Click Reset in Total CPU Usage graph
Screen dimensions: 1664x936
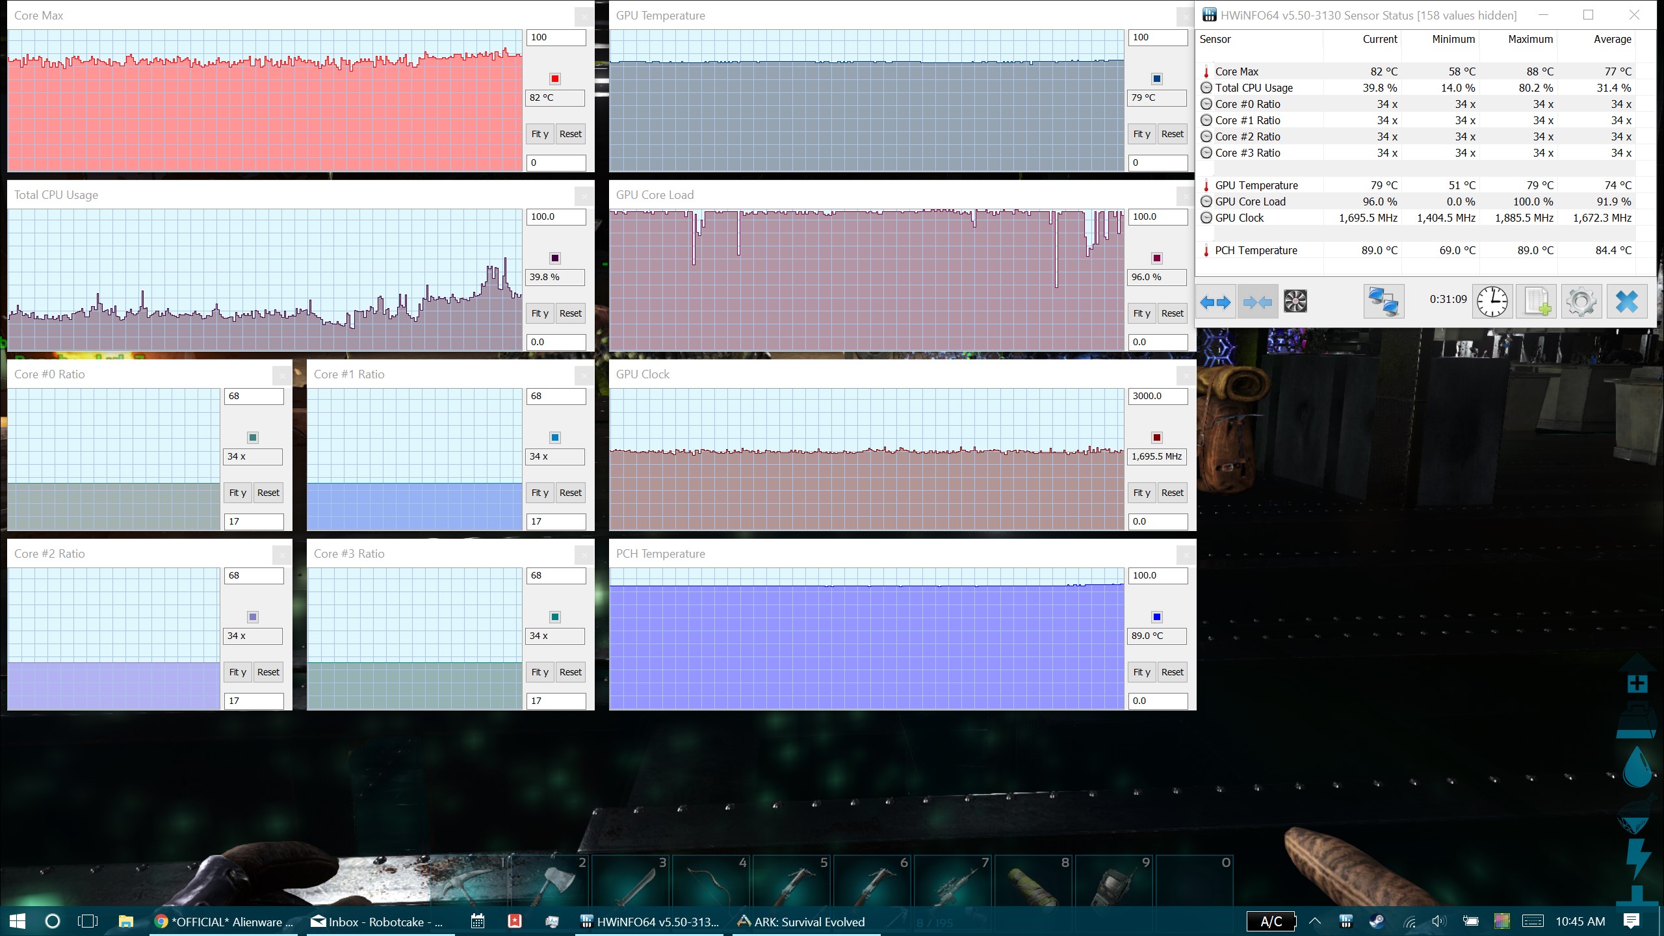click(570, 313)
